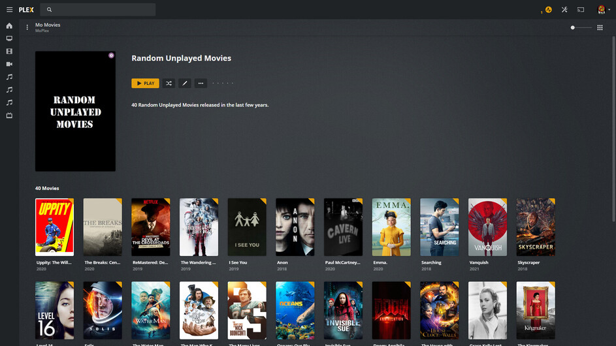Open the I See You poster
The image size is (616, 346).
247,227
